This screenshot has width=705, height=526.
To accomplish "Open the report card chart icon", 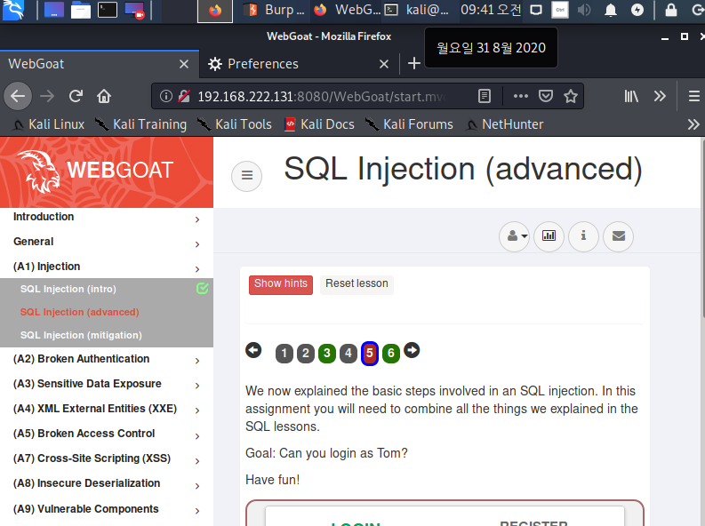I will coord(549,236).
